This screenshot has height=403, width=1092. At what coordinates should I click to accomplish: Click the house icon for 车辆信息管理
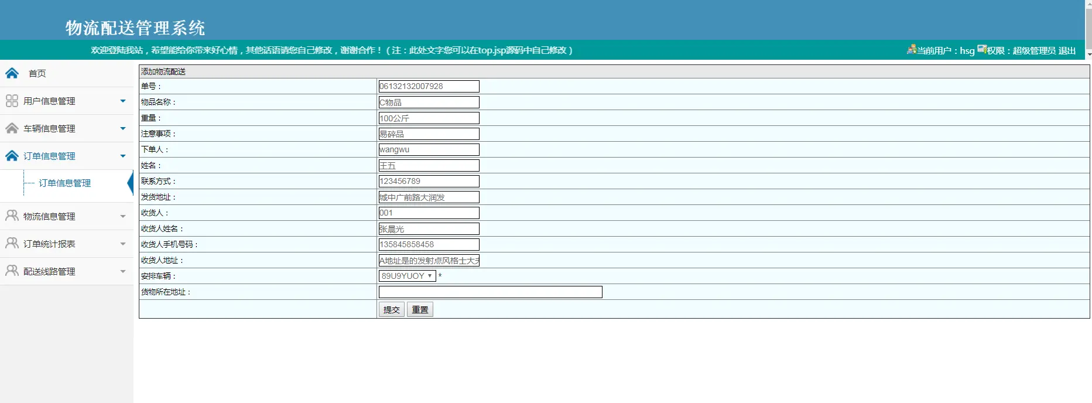[x=12, y=128]
